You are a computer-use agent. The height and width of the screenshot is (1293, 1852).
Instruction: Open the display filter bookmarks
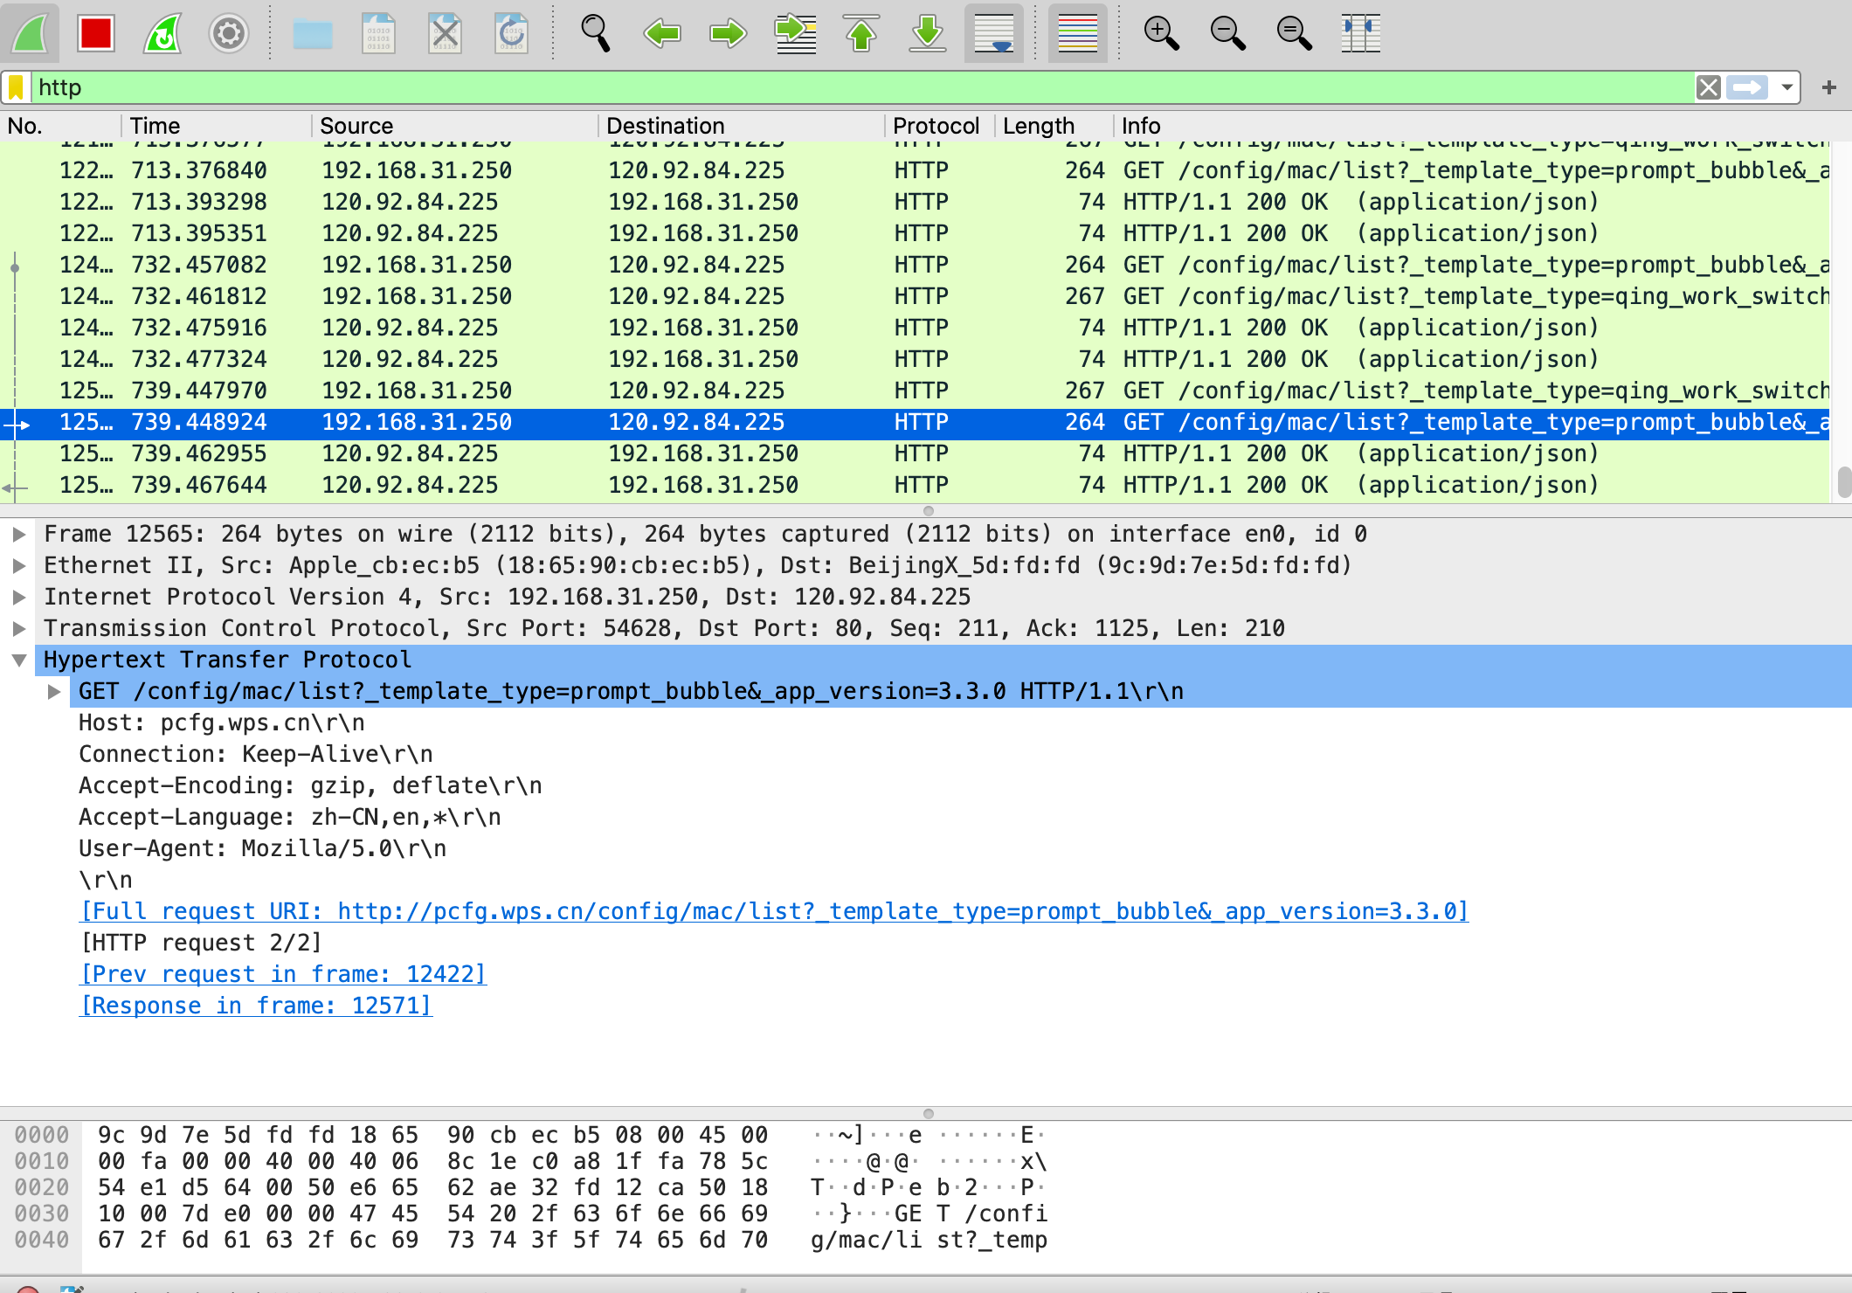[17, 87]
